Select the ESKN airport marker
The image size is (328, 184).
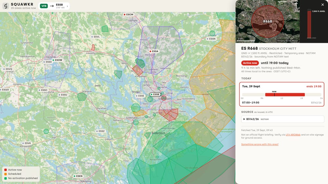pyautogui.click(x=78, y=176)
